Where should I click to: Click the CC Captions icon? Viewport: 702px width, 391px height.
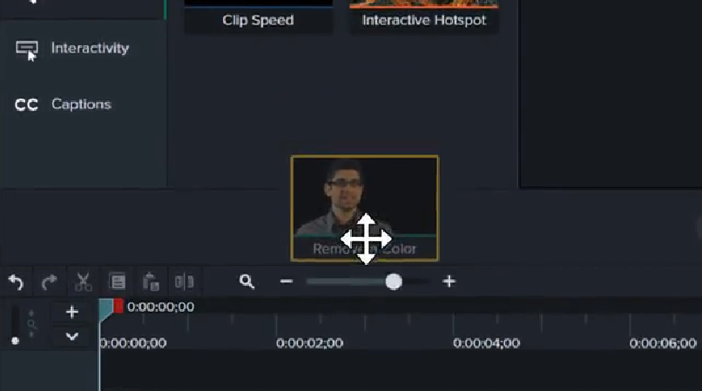[26, 104]
